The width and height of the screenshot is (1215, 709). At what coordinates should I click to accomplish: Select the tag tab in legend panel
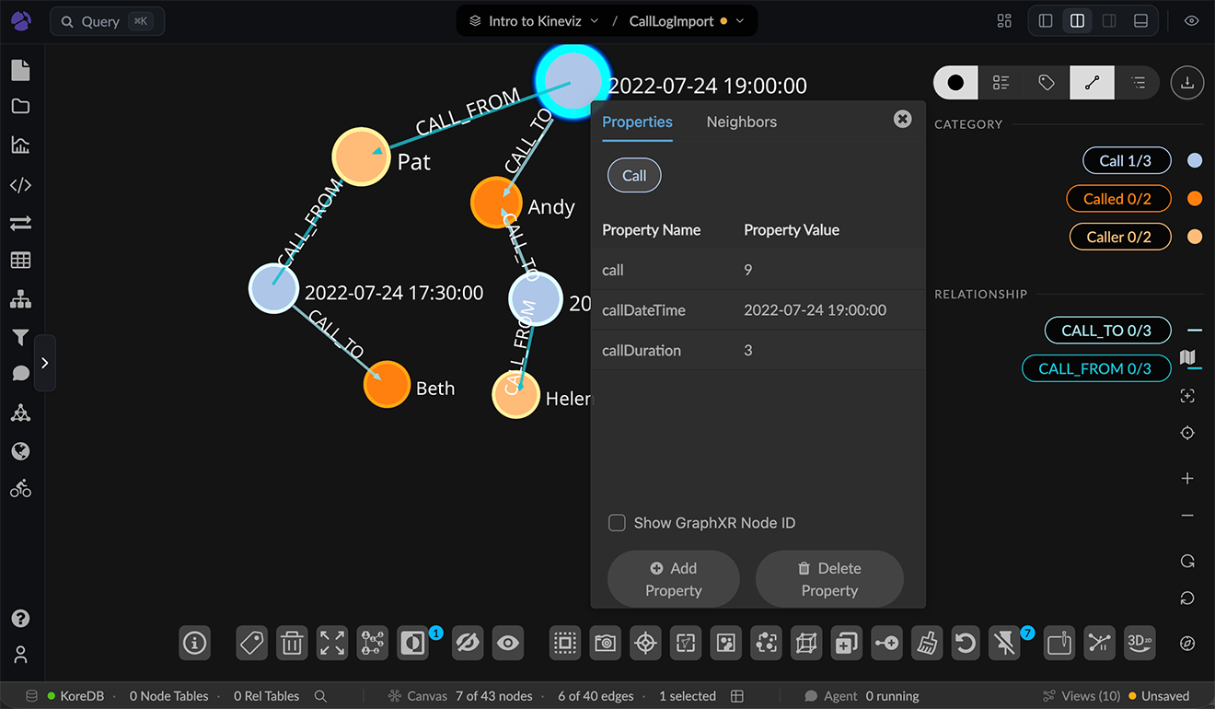(x=1047, y=83)
